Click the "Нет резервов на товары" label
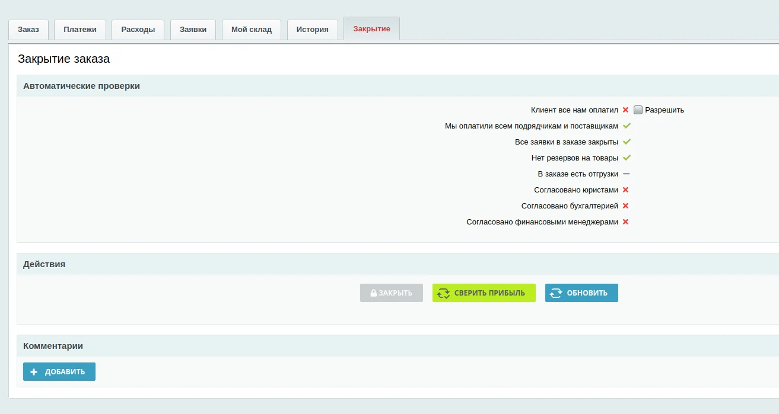 pyautogui.click(x=575, y=158)
